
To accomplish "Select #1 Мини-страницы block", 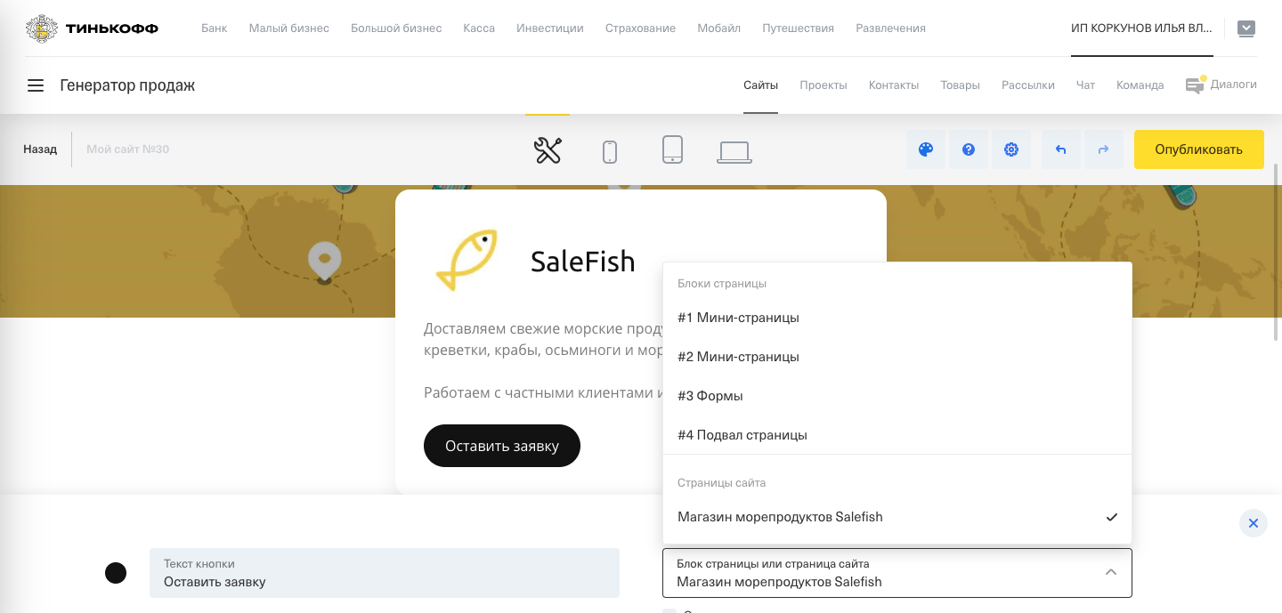I will 897,318.
